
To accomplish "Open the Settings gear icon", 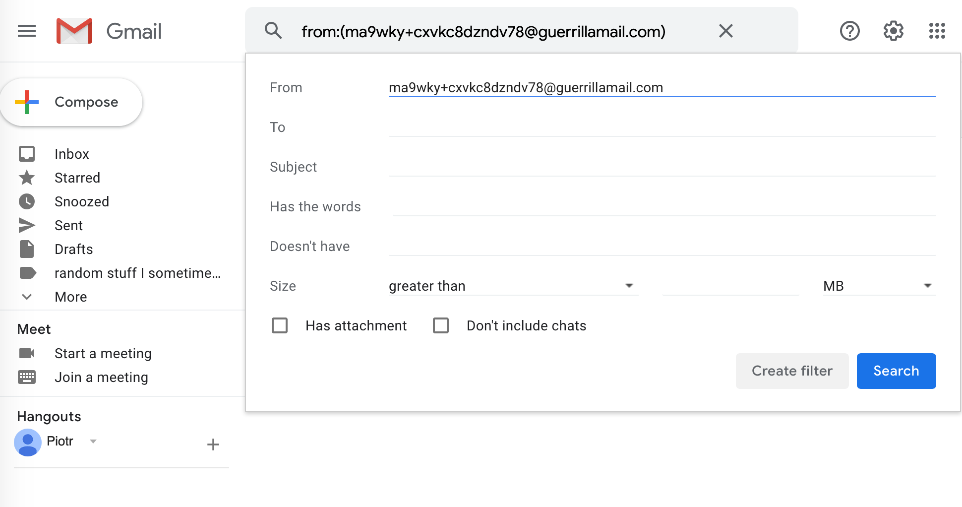I will point(893,31).
